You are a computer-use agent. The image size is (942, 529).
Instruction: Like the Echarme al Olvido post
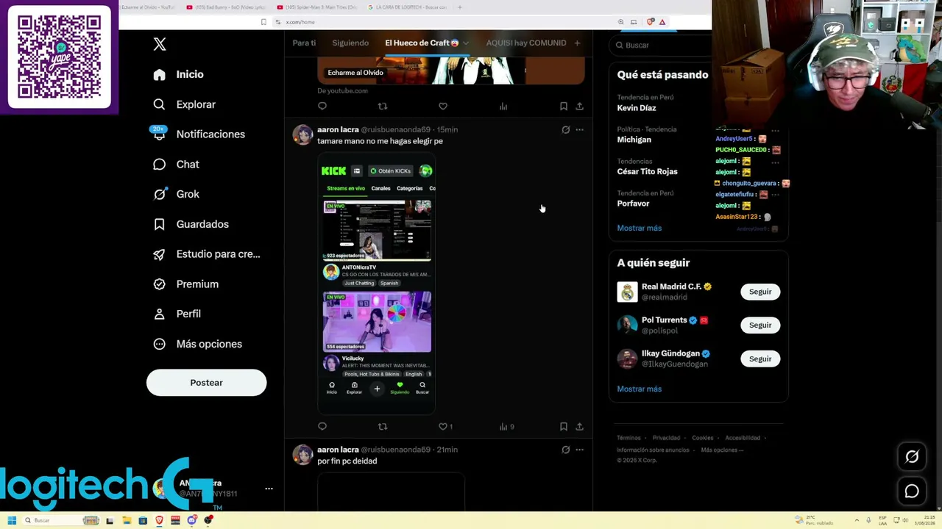[443, 107]
